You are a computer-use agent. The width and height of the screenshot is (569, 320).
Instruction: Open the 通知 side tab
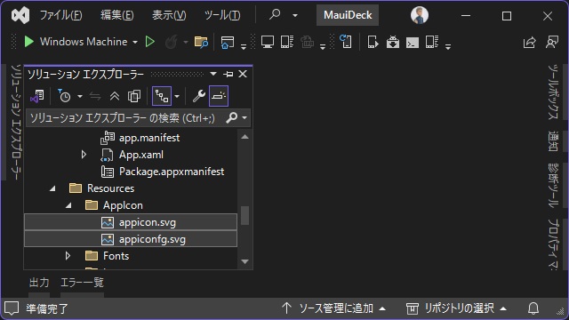tap(553, 141)
